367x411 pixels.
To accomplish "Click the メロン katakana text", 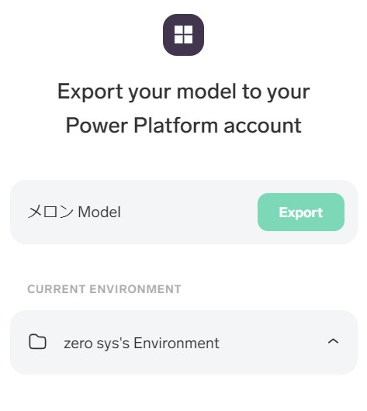I will [50, 212].
